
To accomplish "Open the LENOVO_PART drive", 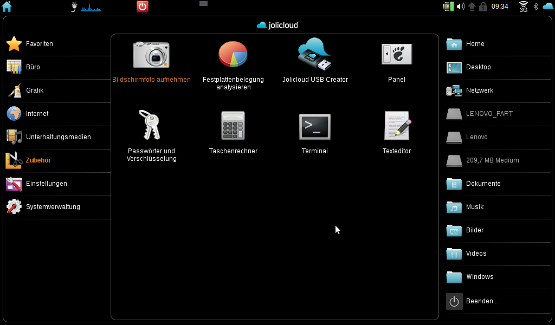I will pyautogui.click(x=498, y=114).
